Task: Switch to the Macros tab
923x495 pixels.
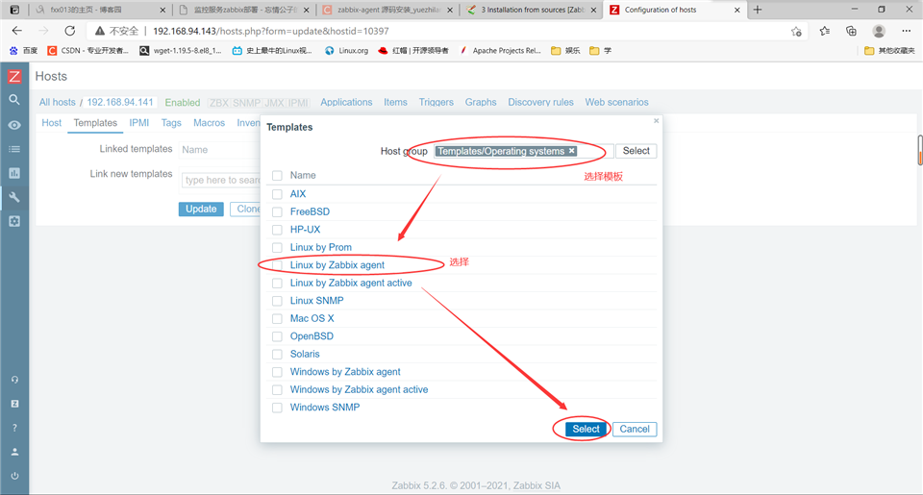Action: point(209,122)
